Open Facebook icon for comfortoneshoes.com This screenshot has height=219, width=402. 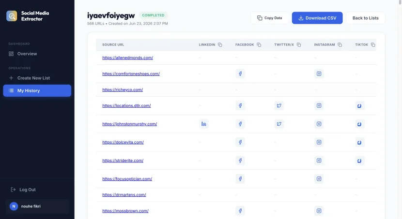240,73
